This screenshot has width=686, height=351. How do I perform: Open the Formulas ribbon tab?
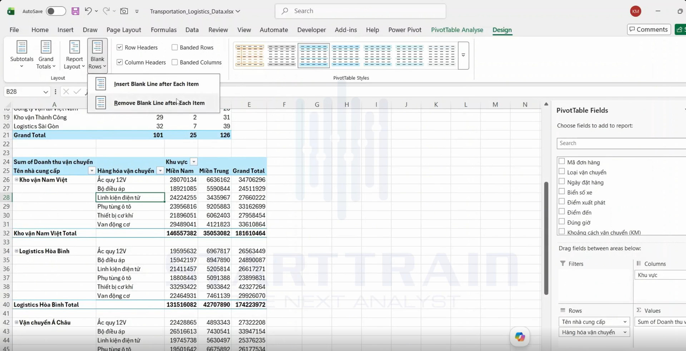tap(164, 30)
